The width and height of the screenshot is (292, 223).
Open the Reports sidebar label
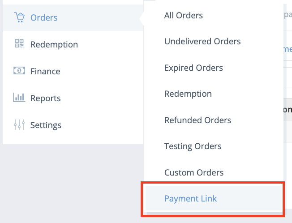tap(45, 98)
